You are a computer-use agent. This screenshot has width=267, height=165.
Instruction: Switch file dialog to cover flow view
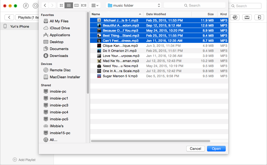point(84,5)
